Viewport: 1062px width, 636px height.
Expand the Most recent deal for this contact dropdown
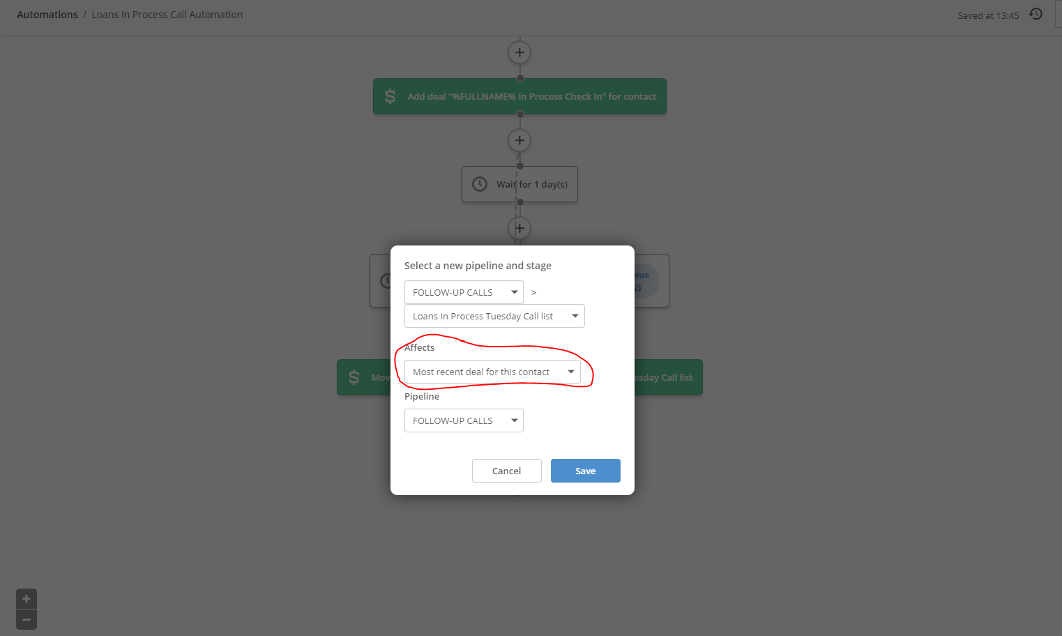pos(492,372)
